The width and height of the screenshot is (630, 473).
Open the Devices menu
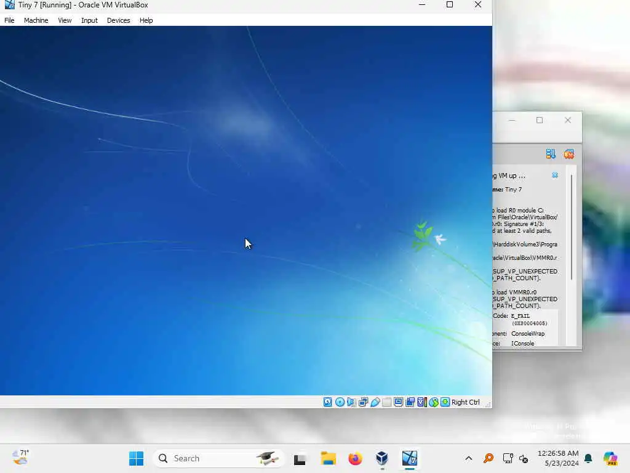tap(118, 20)
